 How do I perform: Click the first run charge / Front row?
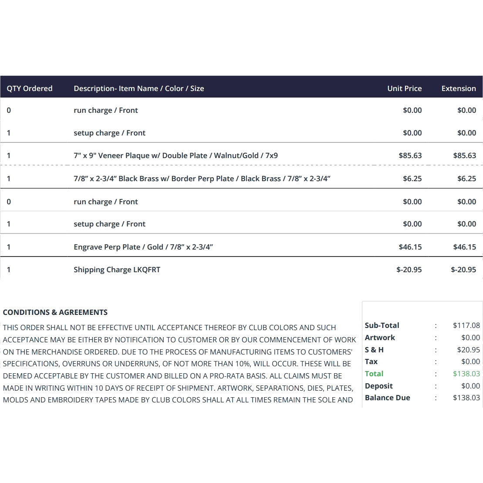pyautogui.click(x=241, y=110)
